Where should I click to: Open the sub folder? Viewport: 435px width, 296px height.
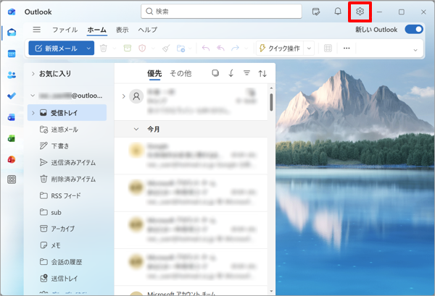click(67, 212)
